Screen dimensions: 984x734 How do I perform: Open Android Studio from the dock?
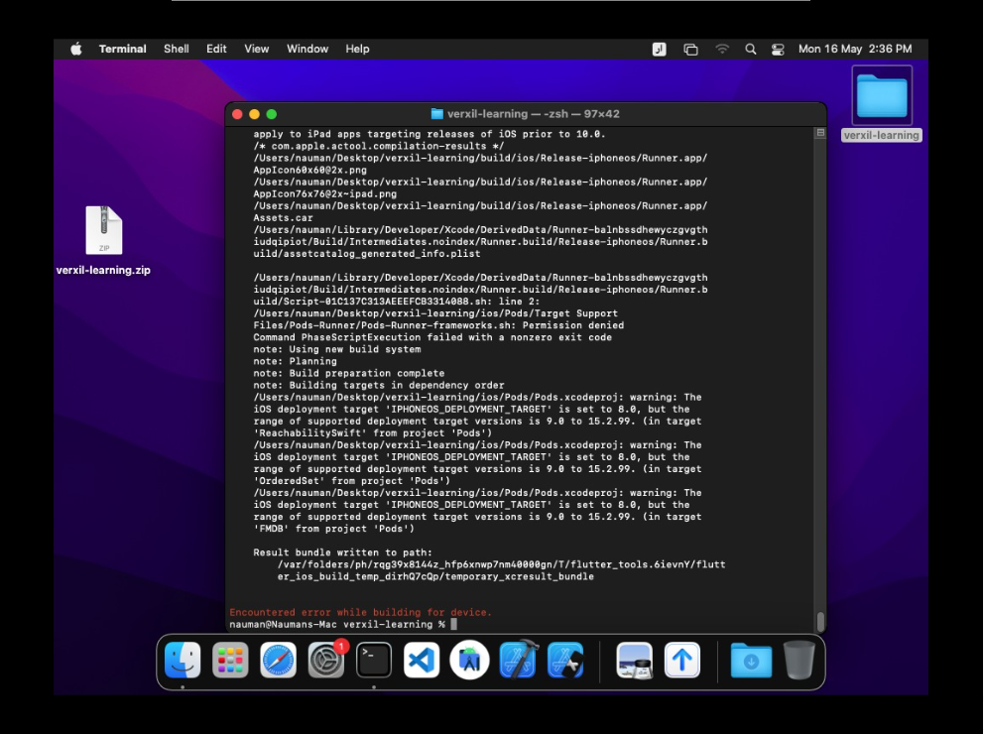469,661
